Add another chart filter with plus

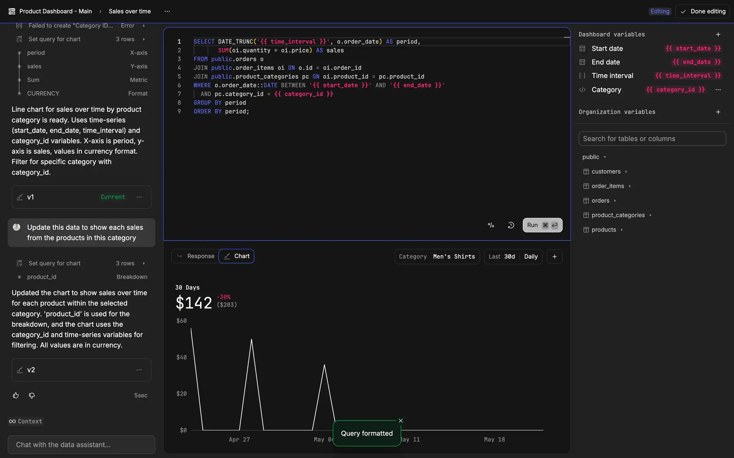(554, 256)
